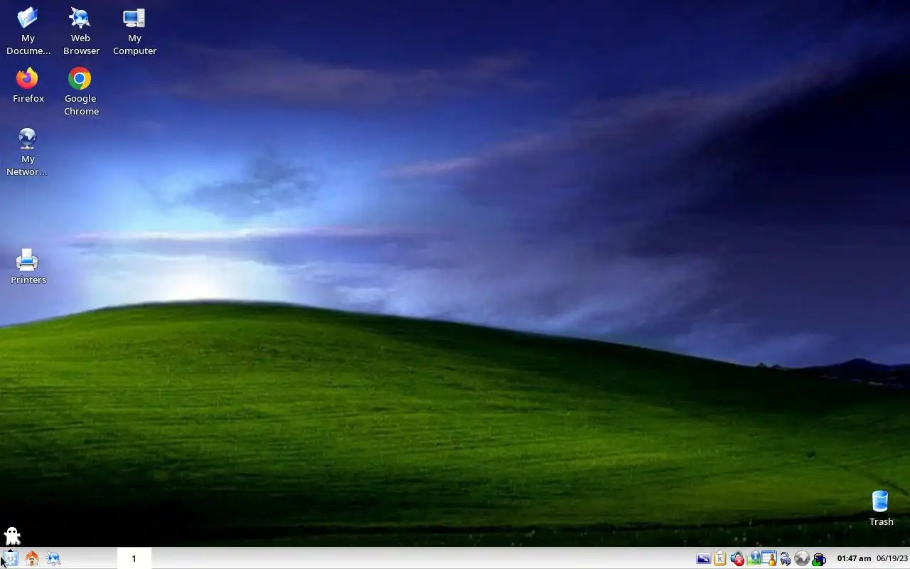Open the K start menu in the taskbar
The width and height of the screenshot is (910, 569).
tap(10, 558)
